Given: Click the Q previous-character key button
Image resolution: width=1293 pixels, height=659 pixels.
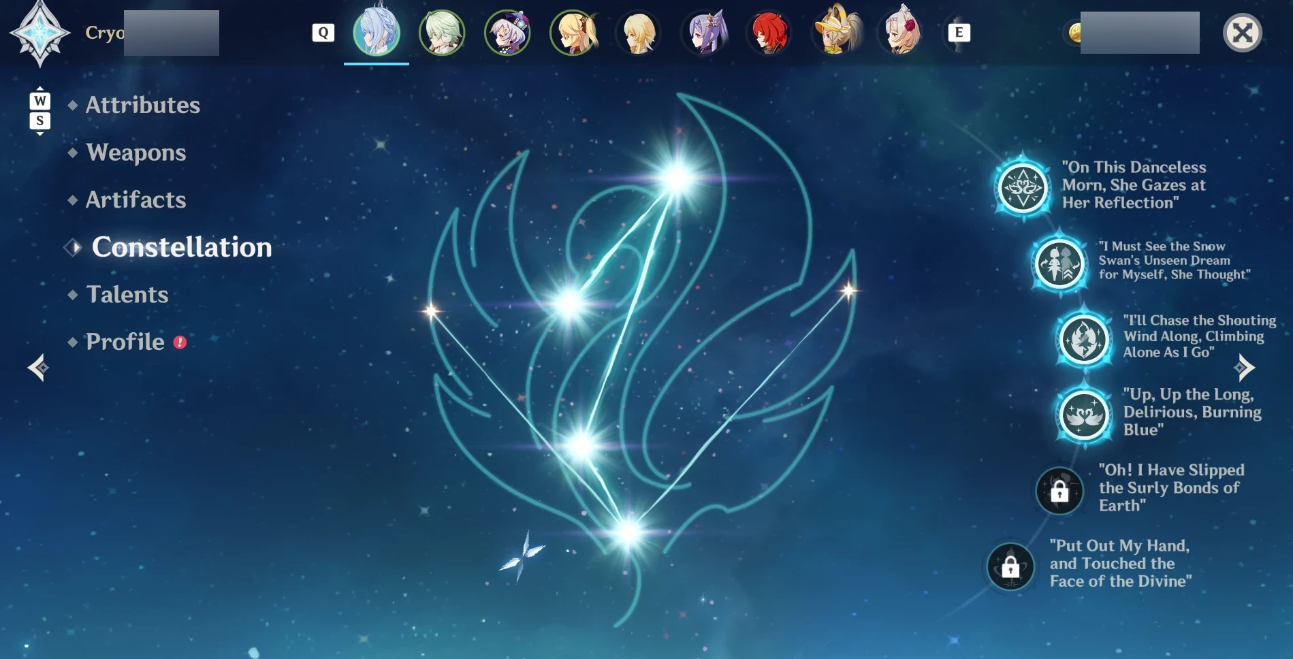Looking at the screenshot, I should point(323,32).
